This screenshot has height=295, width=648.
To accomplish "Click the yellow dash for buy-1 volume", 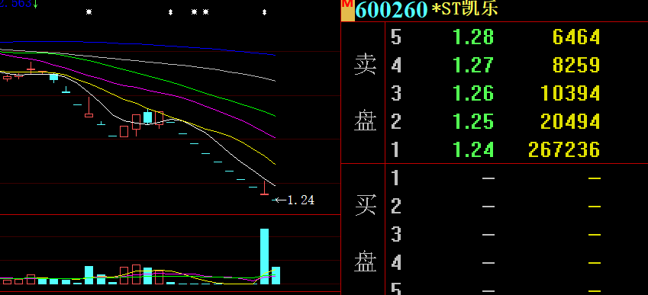I will coord(595,178).
